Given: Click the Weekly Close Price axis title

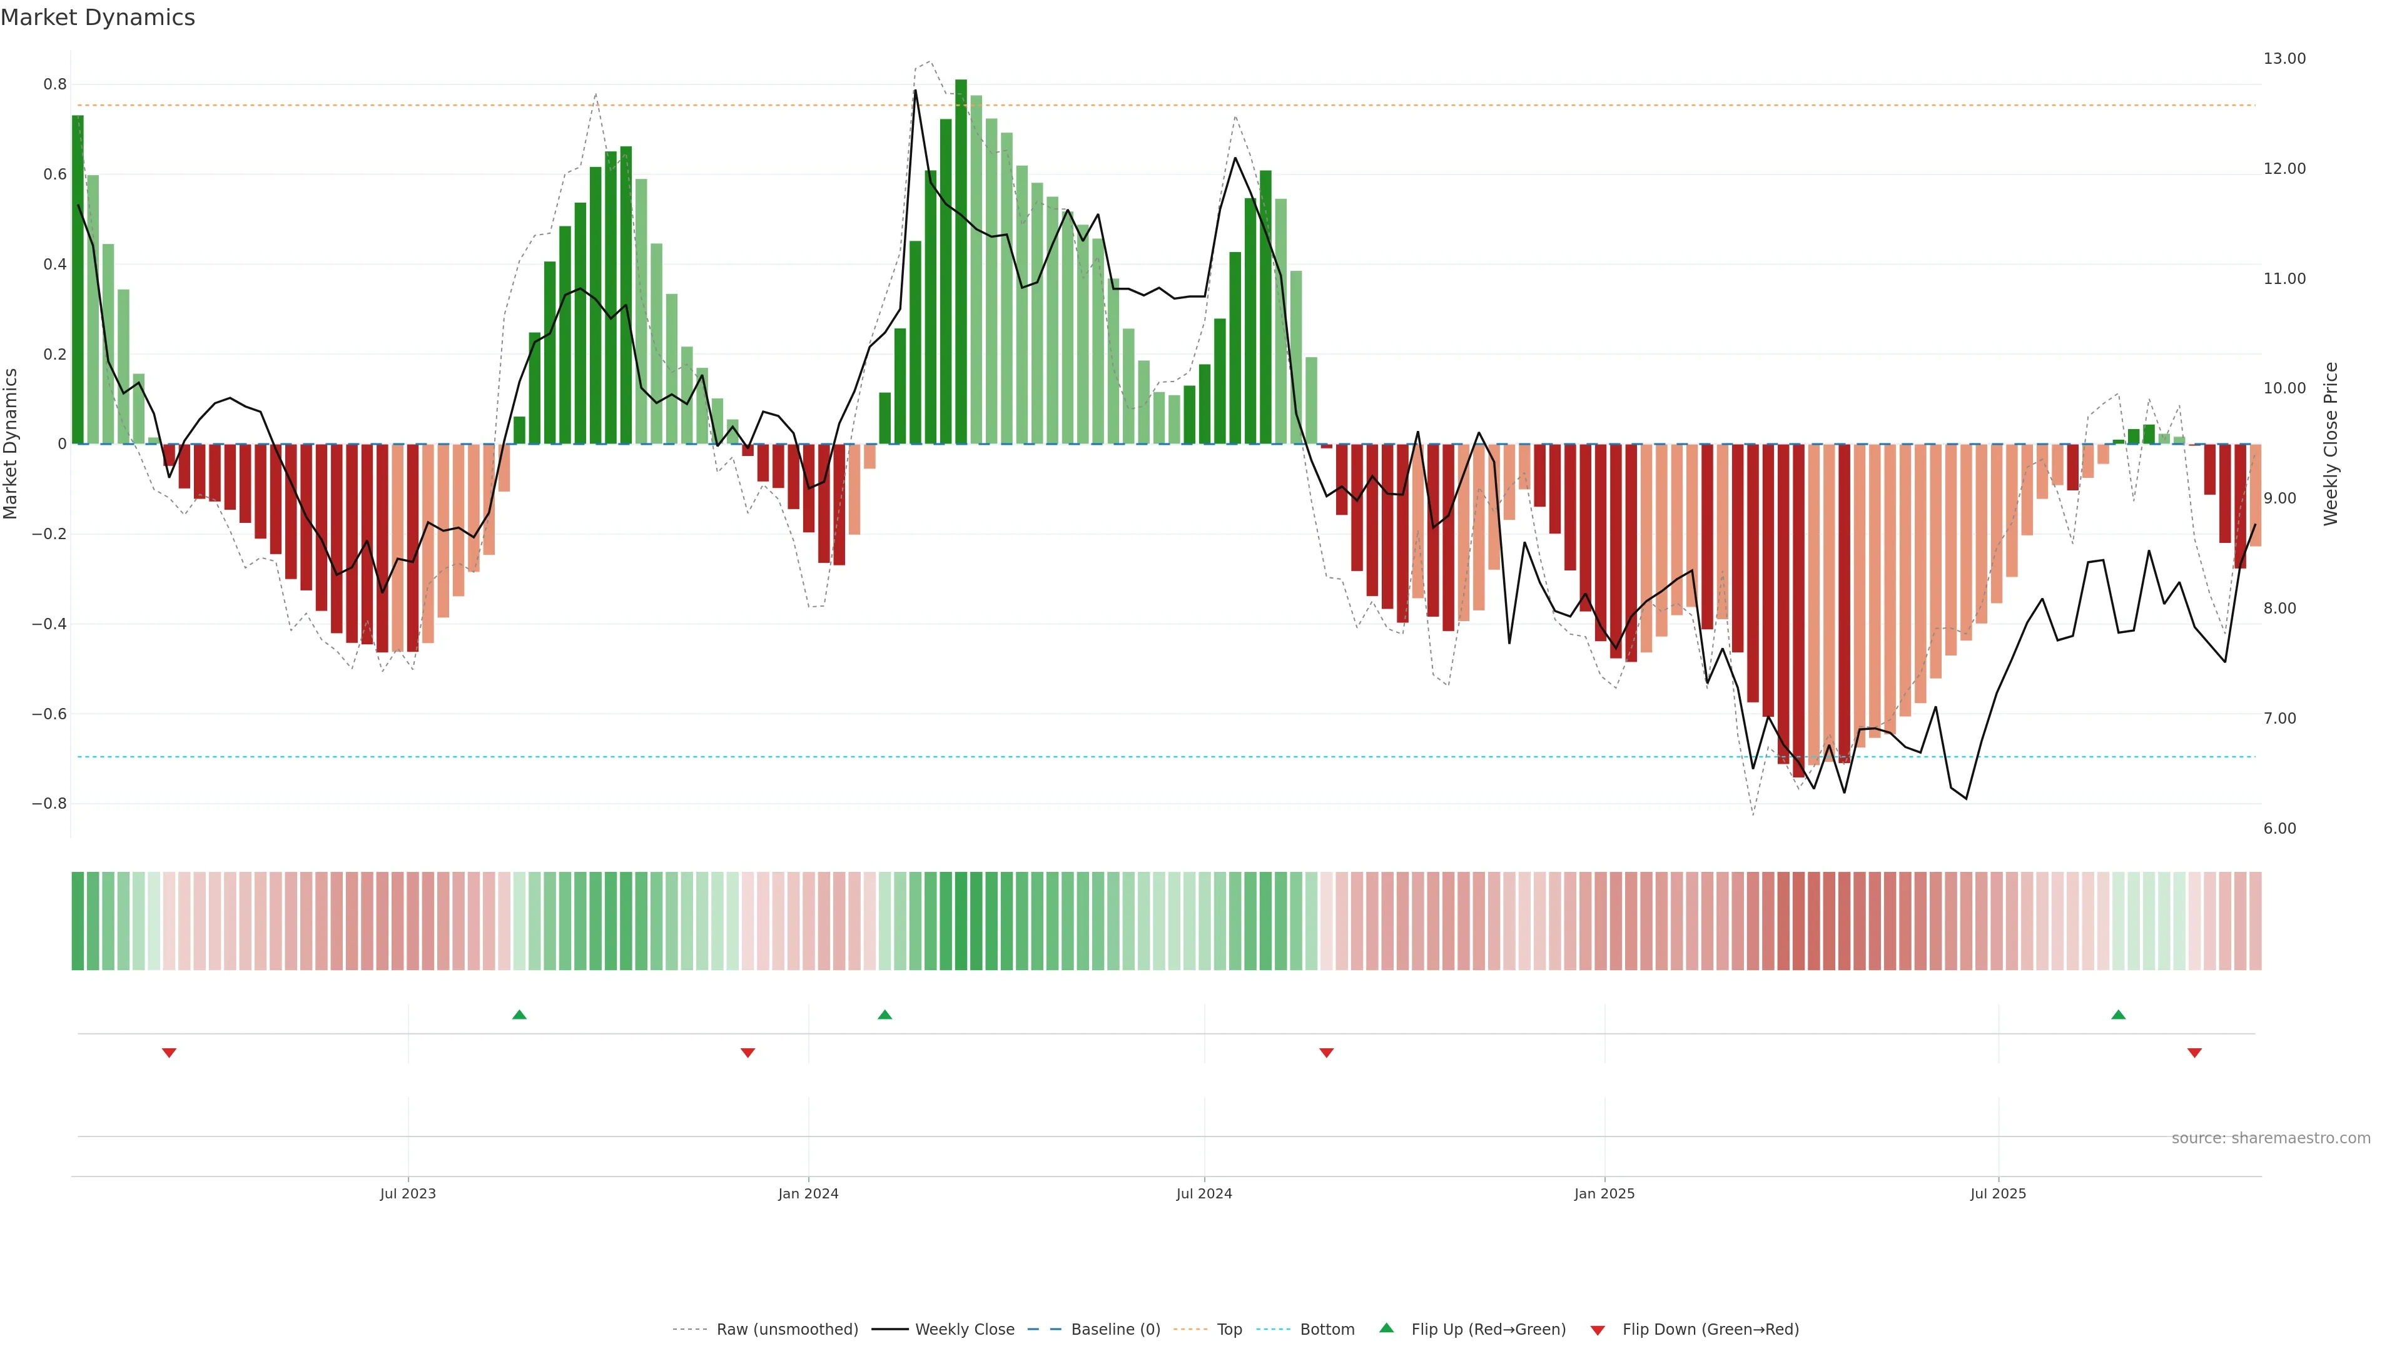Looking at the screenshot, I should pyautogui.click(x=2331, y=444).
